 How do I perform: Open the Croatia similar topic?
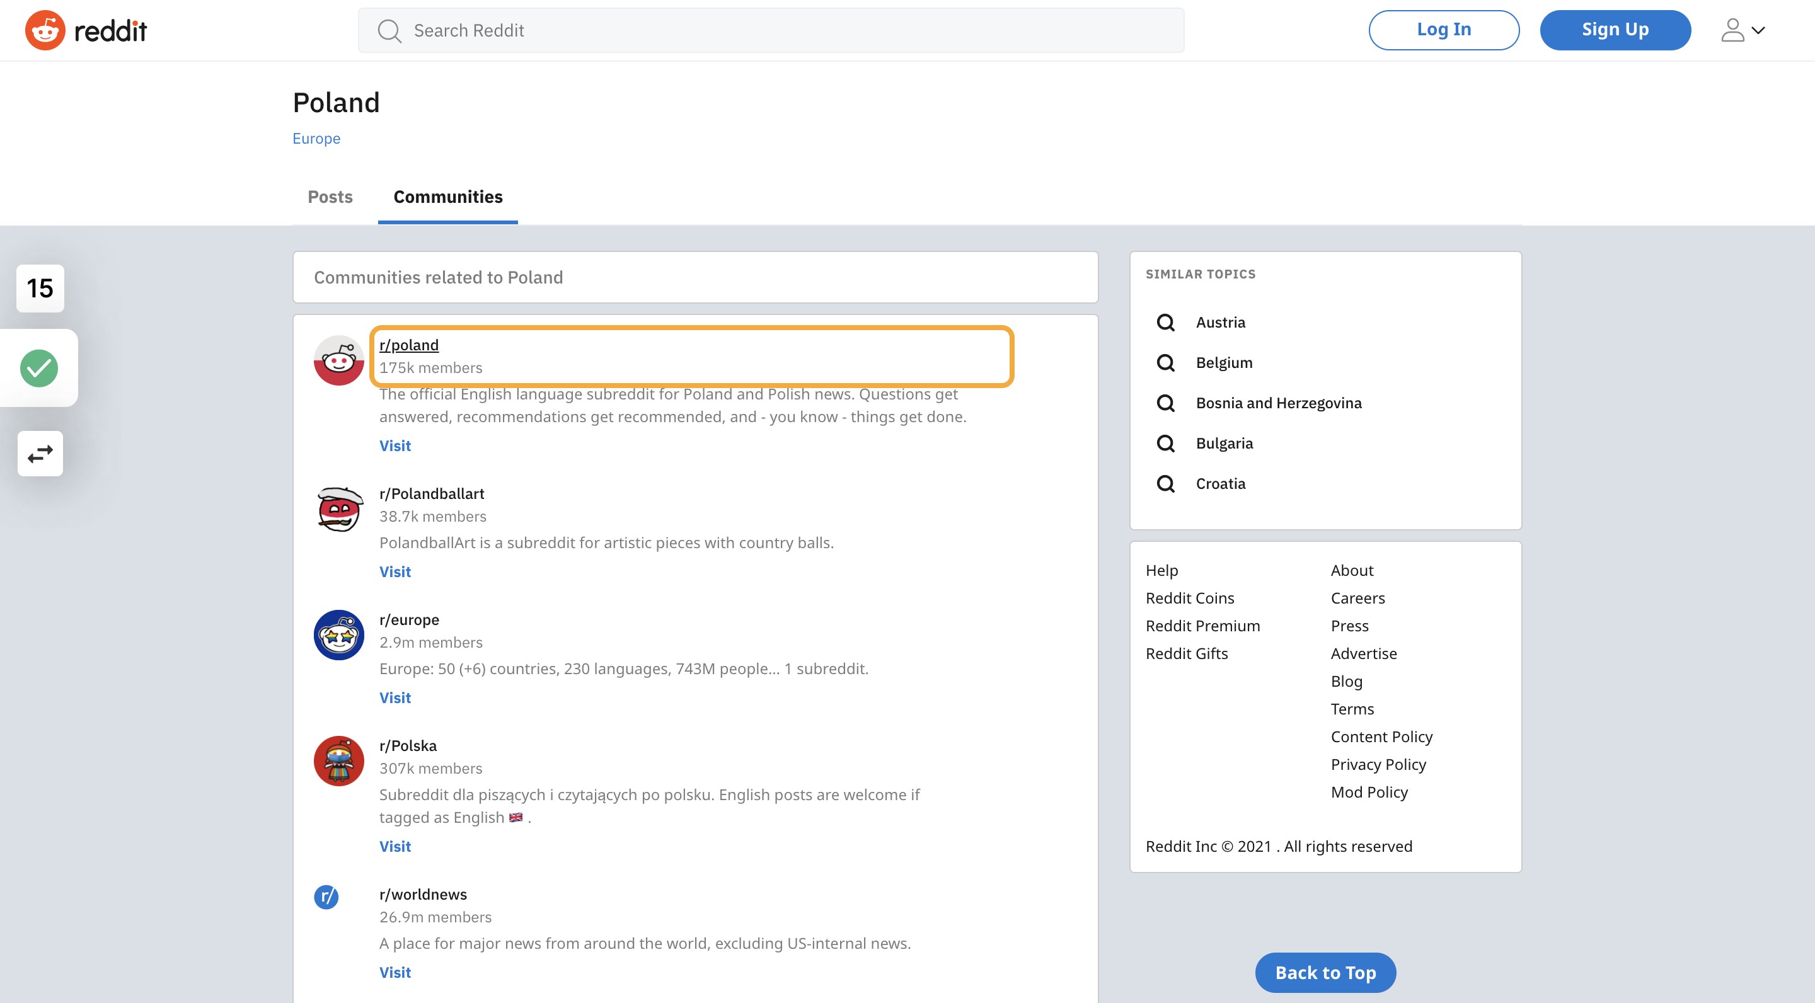[1220, 484]
